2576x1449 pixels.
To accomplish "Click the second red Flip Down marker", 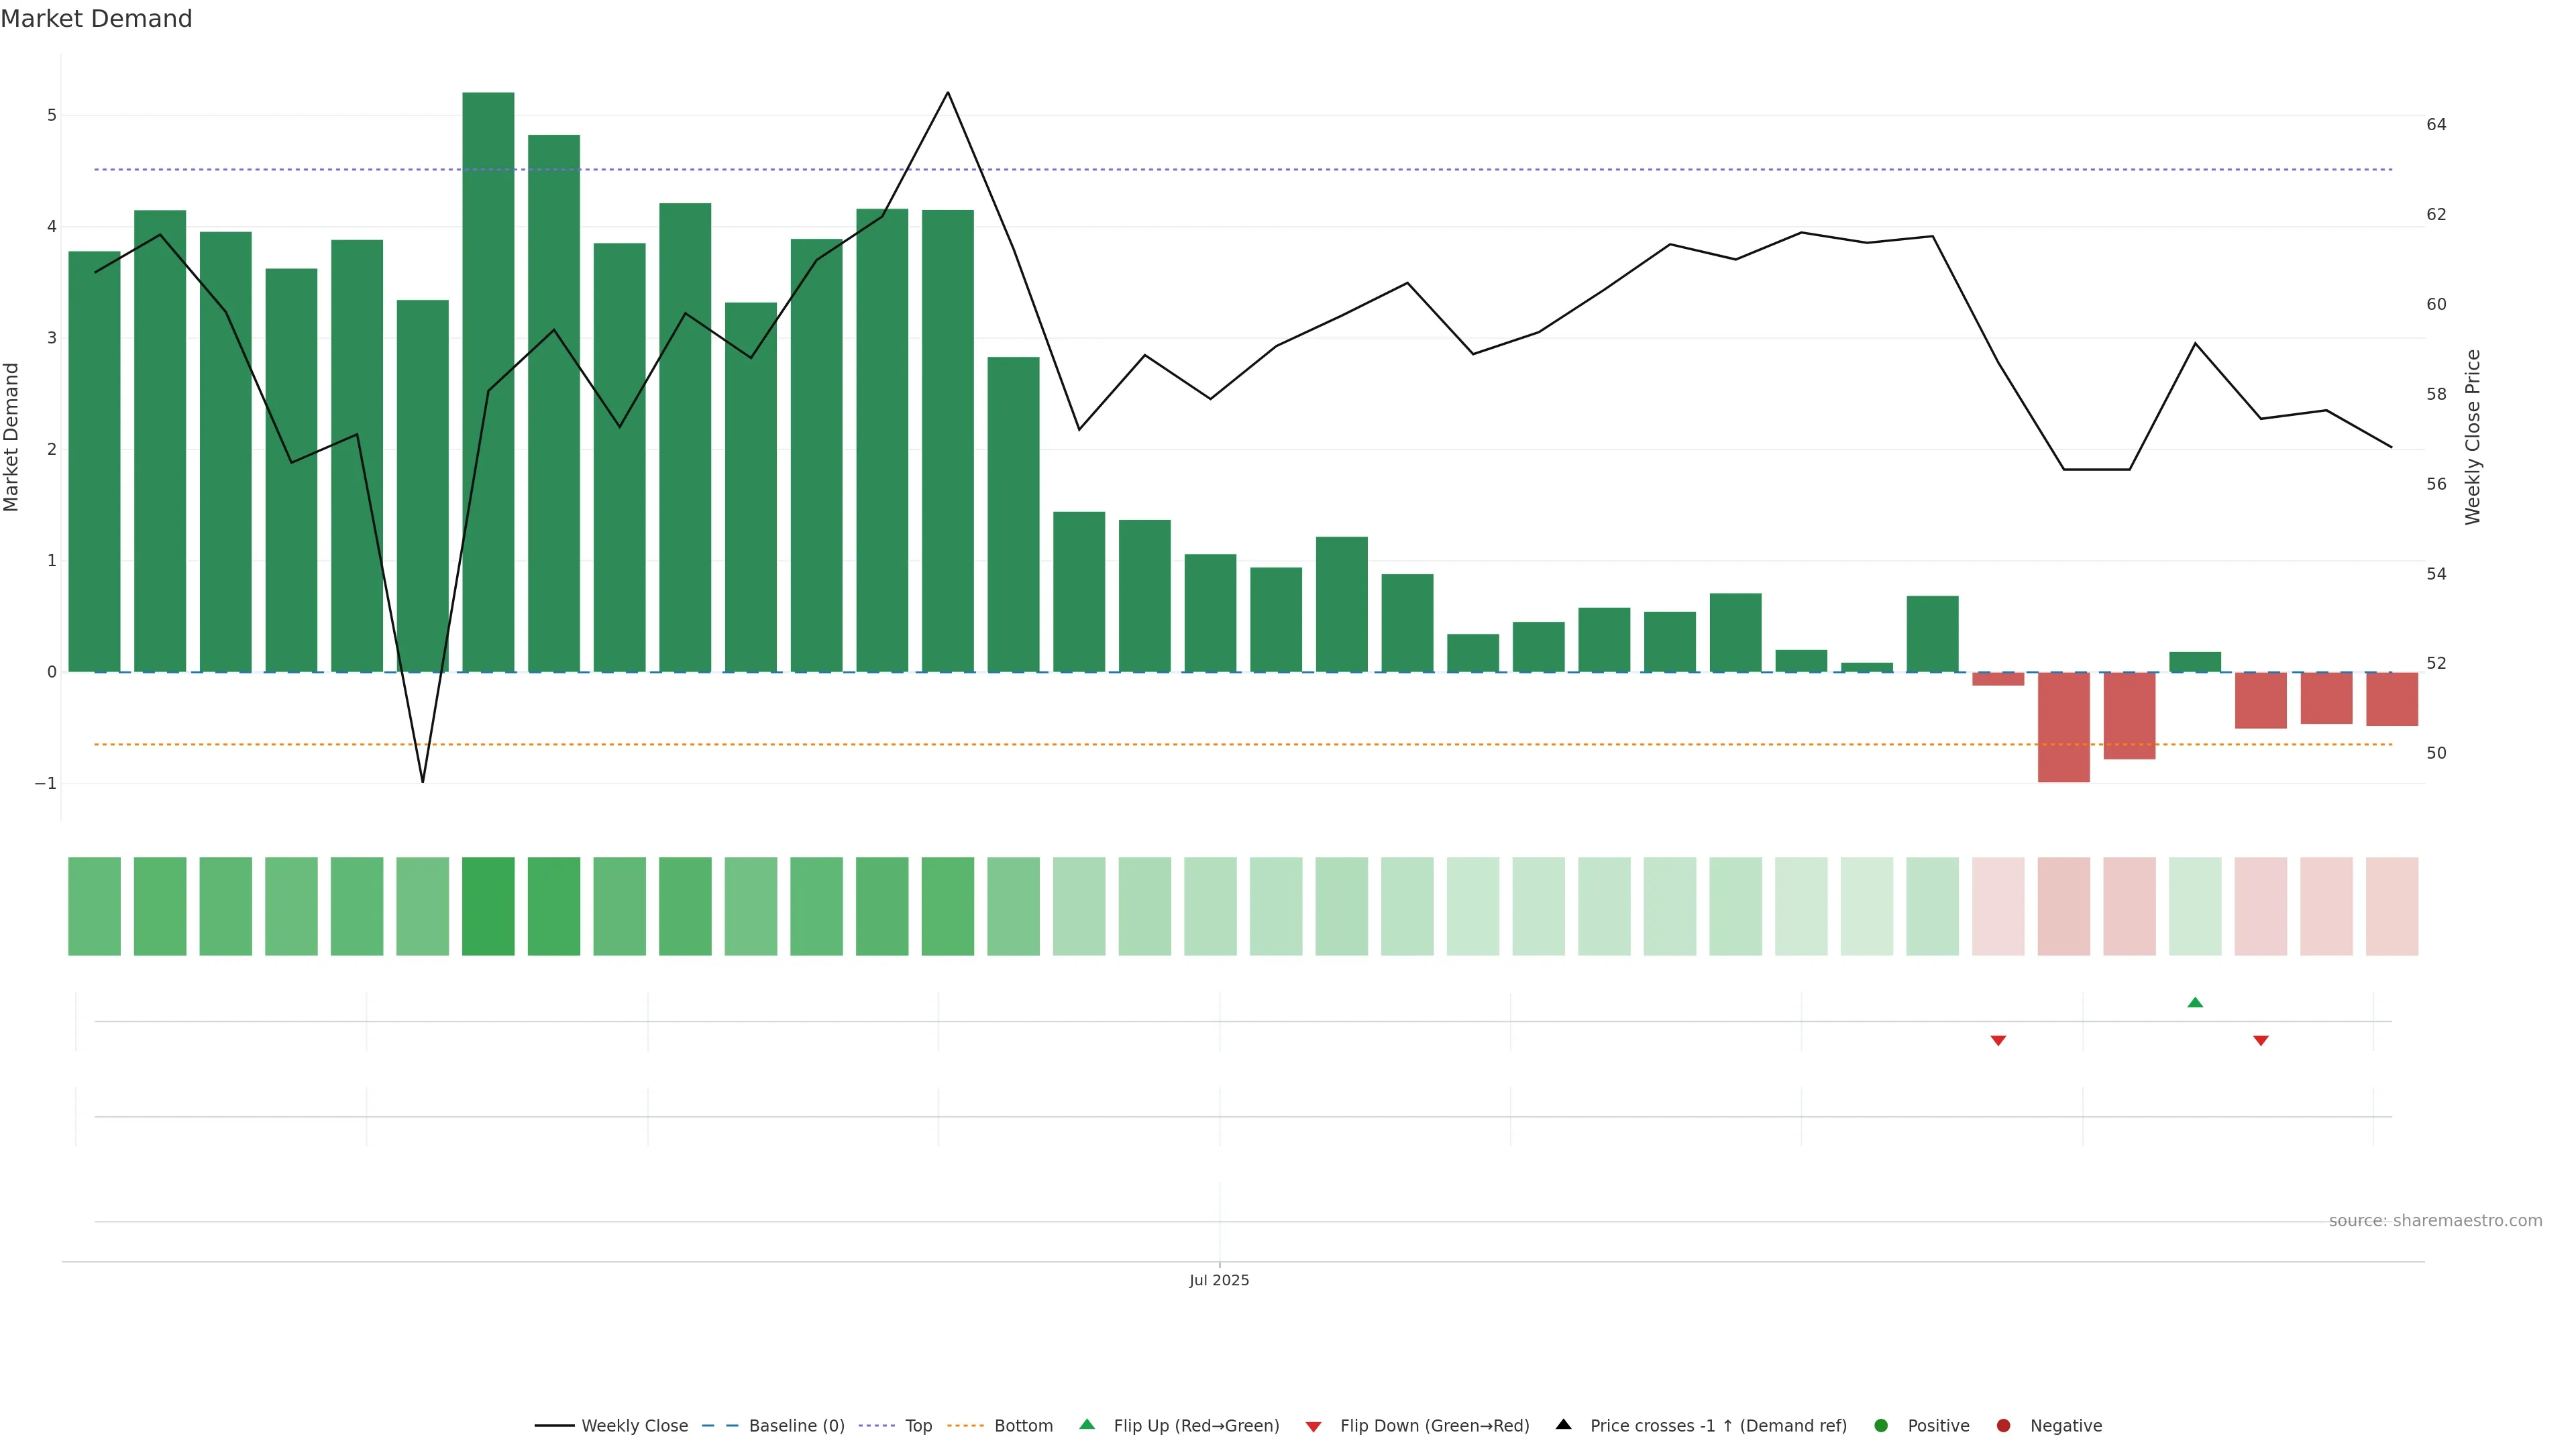I will coord(2260,1041).
